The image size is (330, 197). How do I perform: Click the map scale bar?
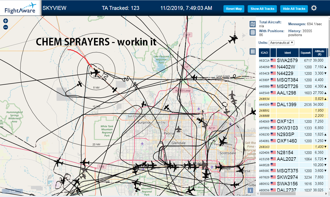[x=12, y=192]
